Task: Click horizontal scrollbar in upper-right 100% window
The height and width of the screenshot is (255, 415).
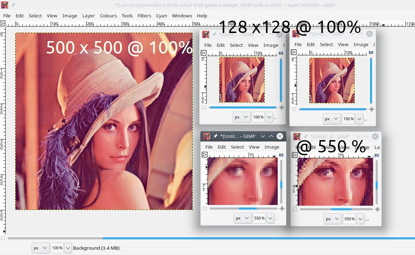Action: click(333, 109)
